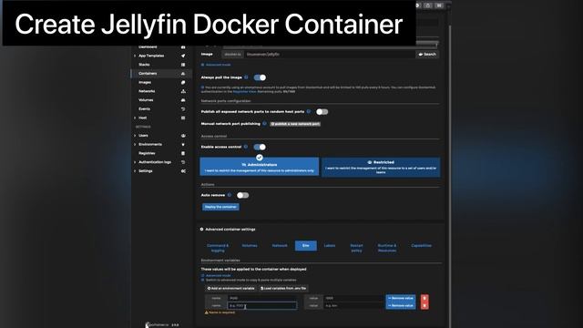Click publish a new network port

tap(295, 124)
